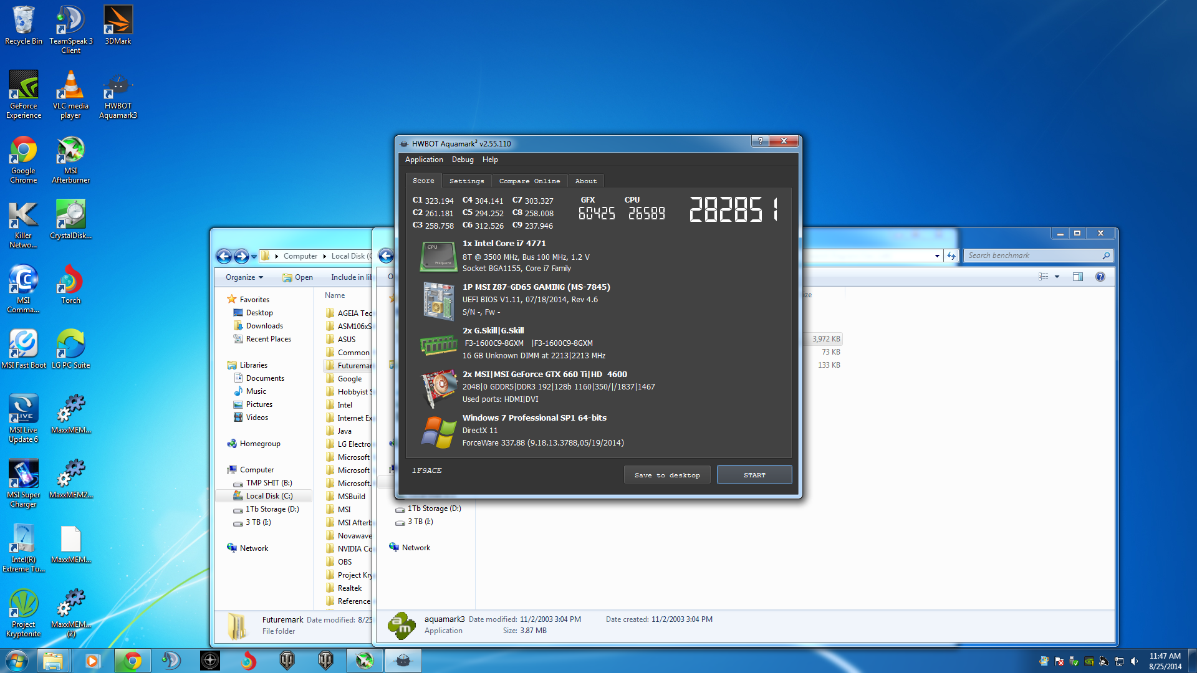Viewport: 1197px width, 673px height.
Task: Click Forward arrow in left Explorer window
Action: (x=241, y=256)
